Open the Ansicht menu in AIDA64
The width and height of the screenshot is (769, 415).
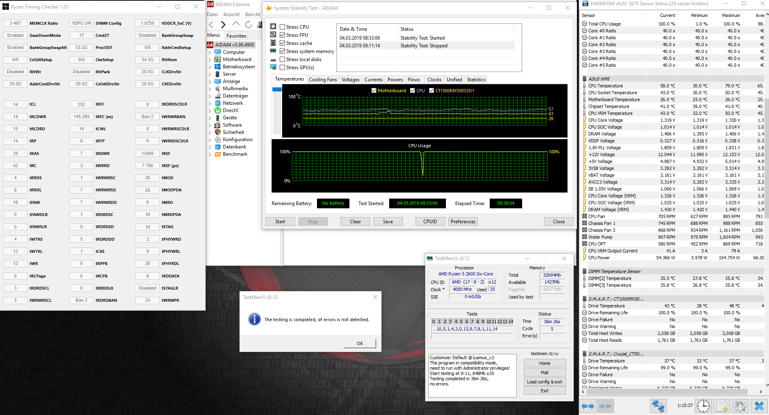(231, 15)
